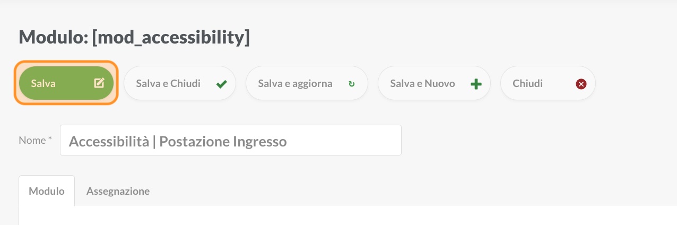Click the green plus icon
Image resolution: width=677 pixels, height=225 pixels.
pyautogui.click(x=476, y=84)
